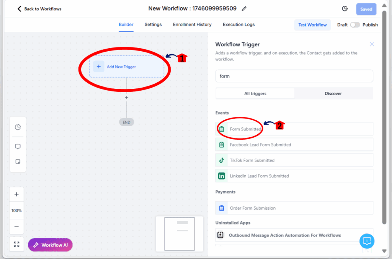
Task: Click the 100% zoom level indicator
Action: point(16,210)
